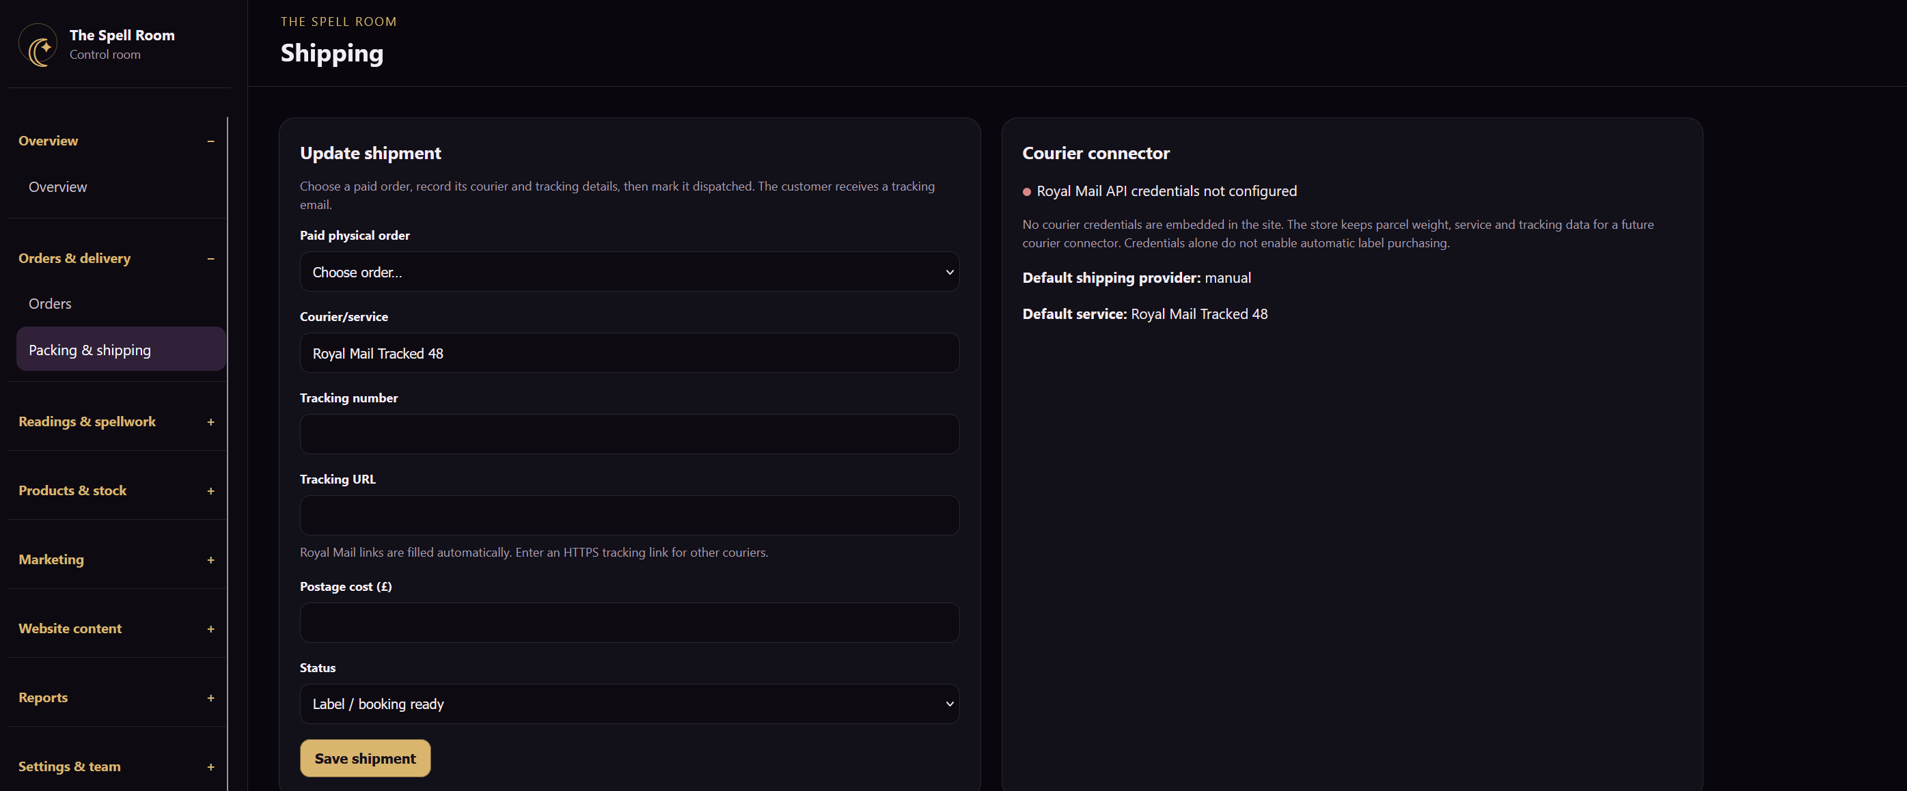Image resolution: width=1907 pixels, height=791 pixels.
Task: Click the Shipping page heading
Action: point(331,53)
